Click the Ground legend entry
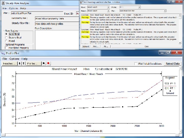 point(170,93)
